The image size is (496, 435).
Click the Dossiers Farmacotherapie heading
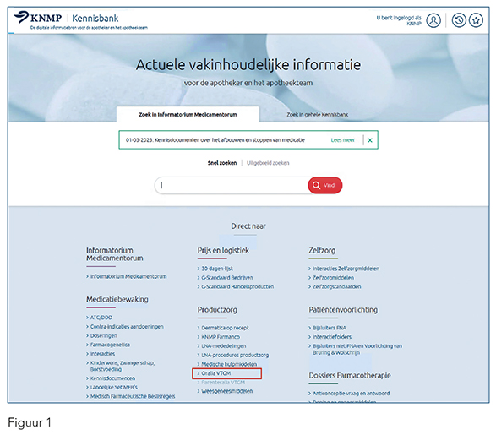point(350,376)
